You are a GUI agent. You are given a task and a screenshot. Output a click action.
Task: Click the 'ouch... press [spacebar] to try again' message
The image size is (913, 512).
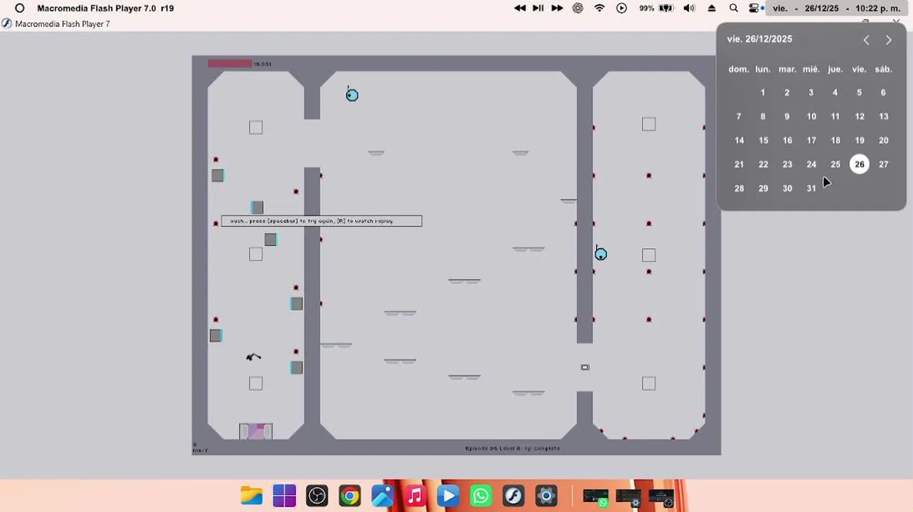321,221
